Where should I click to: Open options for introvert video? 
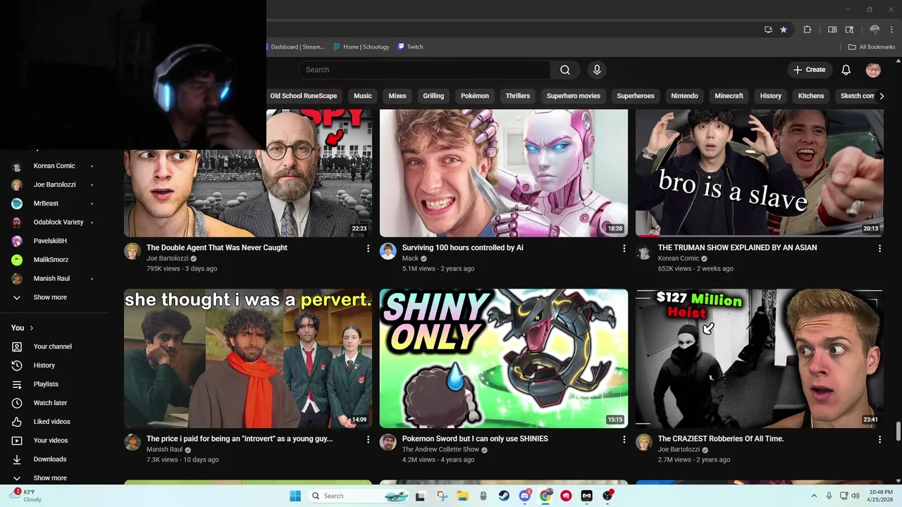(368, 439)
